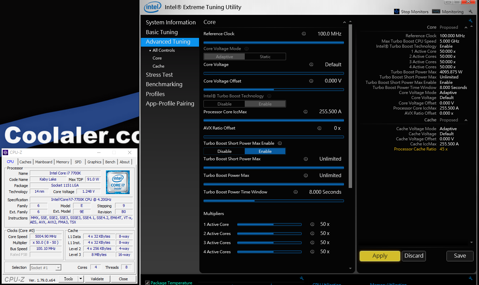
Task: Open Benchmarking section
Action: (x=164, y=84)
